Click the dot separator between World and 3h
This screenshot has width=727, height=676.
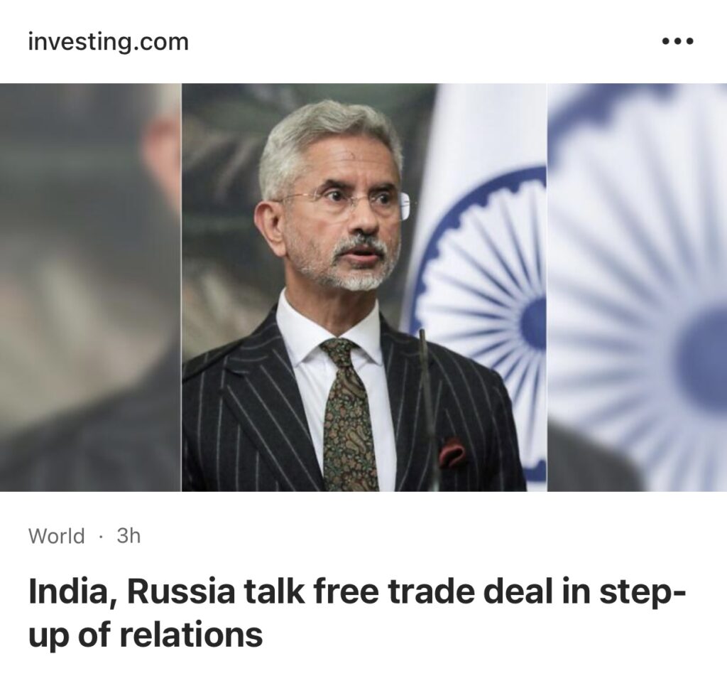coord(101,537)
